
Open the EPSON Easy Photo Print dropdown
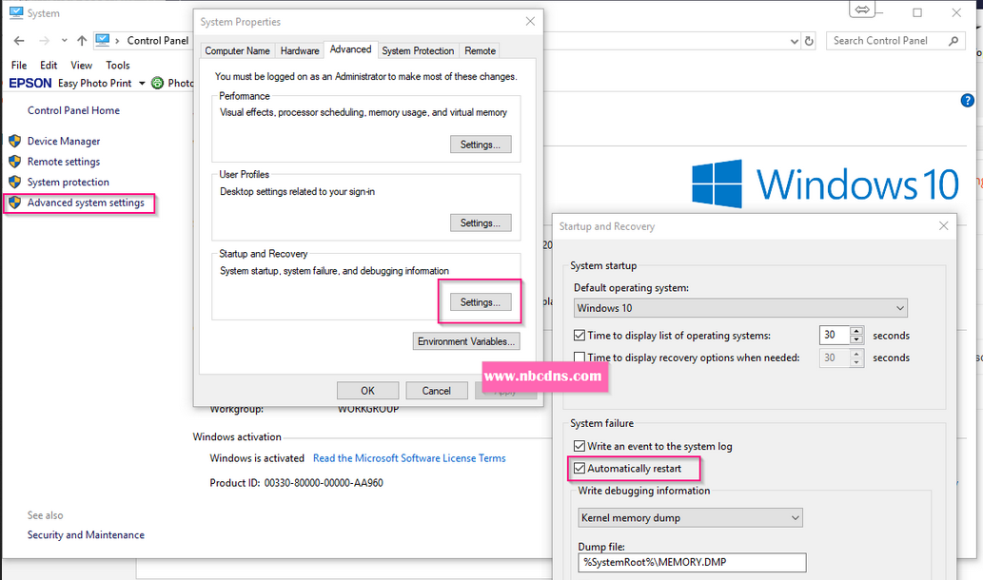click(x=142, y=84)
